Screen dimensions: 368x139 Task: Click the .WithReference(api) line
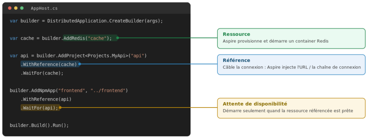46,99
